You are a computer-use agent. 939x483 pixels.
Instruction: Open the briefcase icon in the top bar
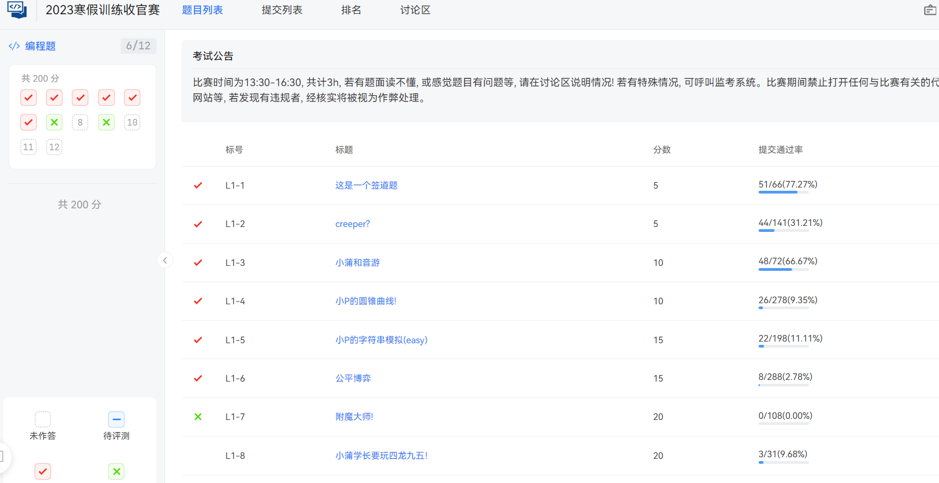coord(930,10)
